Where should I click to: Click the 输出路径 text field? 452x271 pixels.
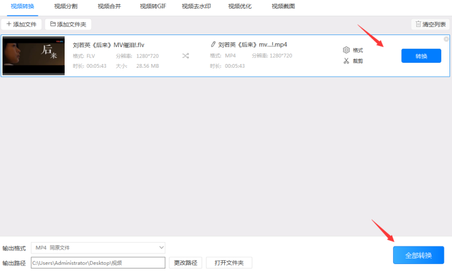click(x=98, y=263)
